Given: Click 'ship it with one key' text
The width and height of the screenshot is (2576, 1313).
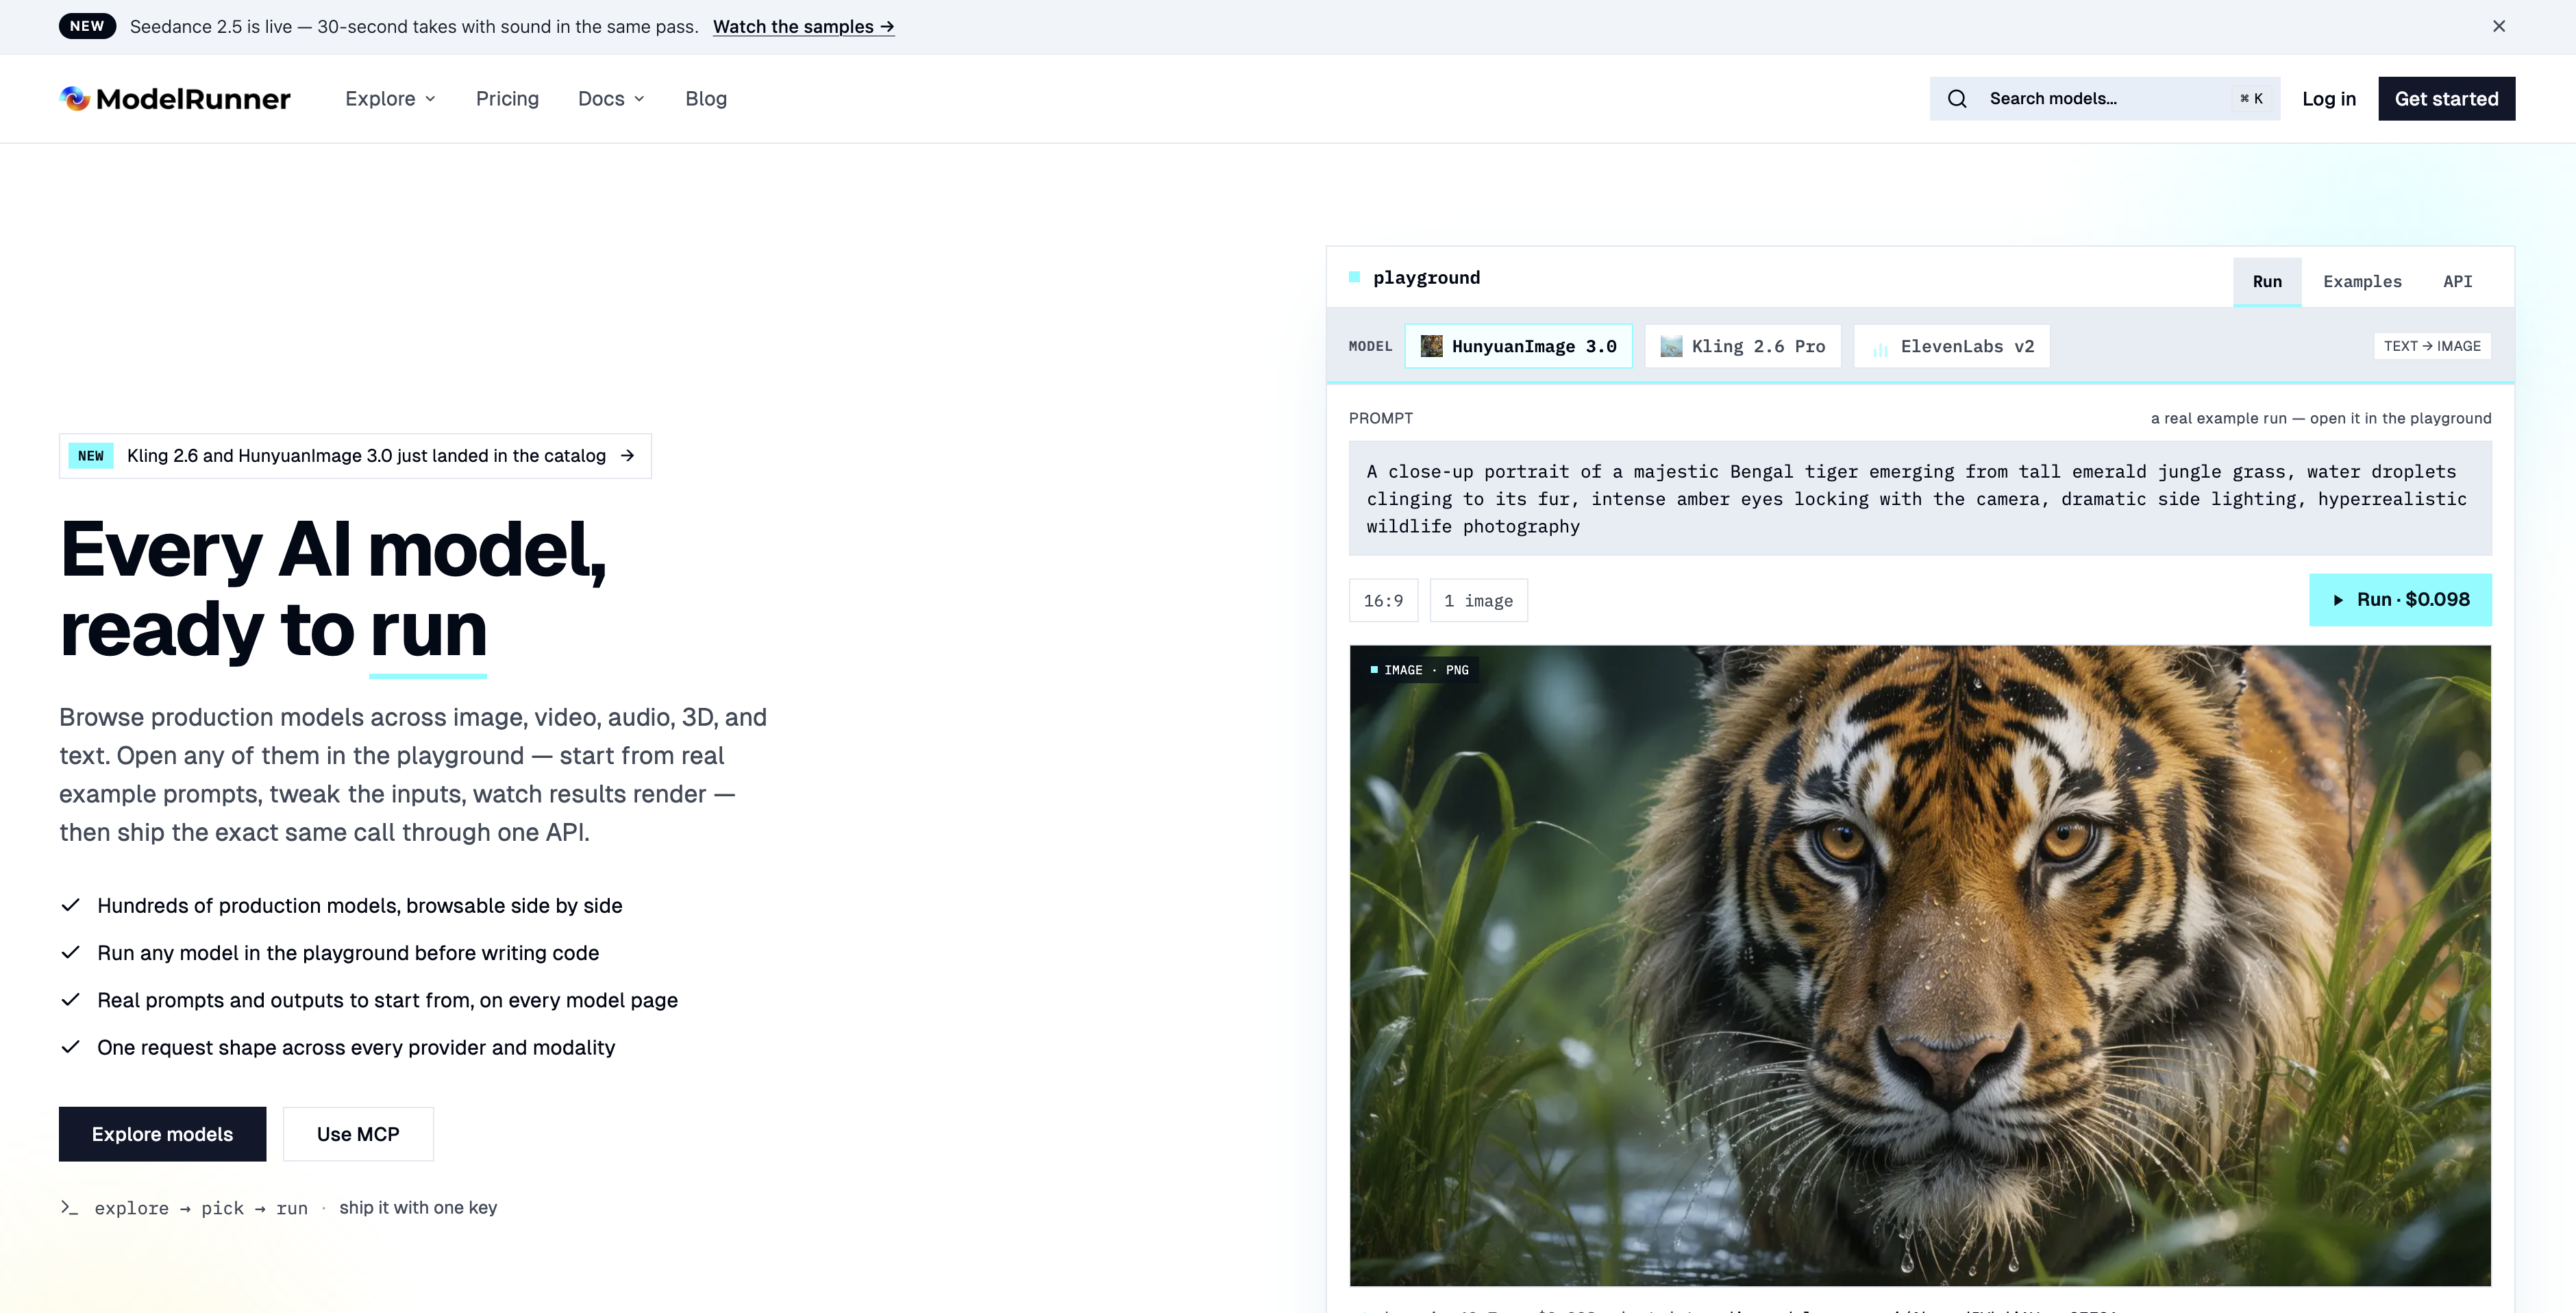Looking at the screenshot, I should pyautogui.click(x=418, y=1207).
